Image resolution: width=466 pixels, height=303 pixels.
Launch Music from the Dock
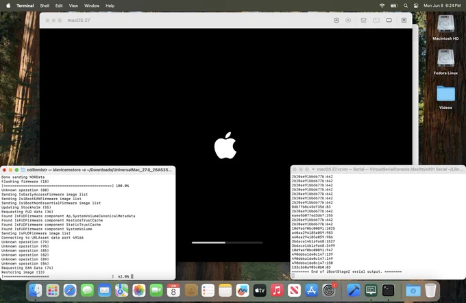pyautogui.click(x=277, y=290)
